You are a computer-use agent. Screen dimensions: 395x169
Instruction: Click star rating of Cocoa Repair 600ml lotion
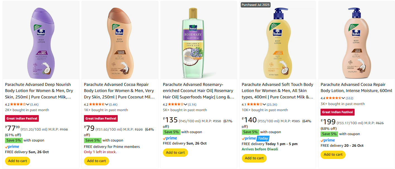click(335, 98)
